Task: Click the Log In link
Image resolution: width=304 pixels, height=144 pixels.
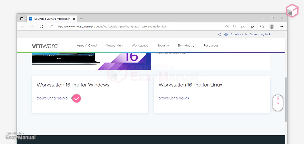Action: (265, 34)
